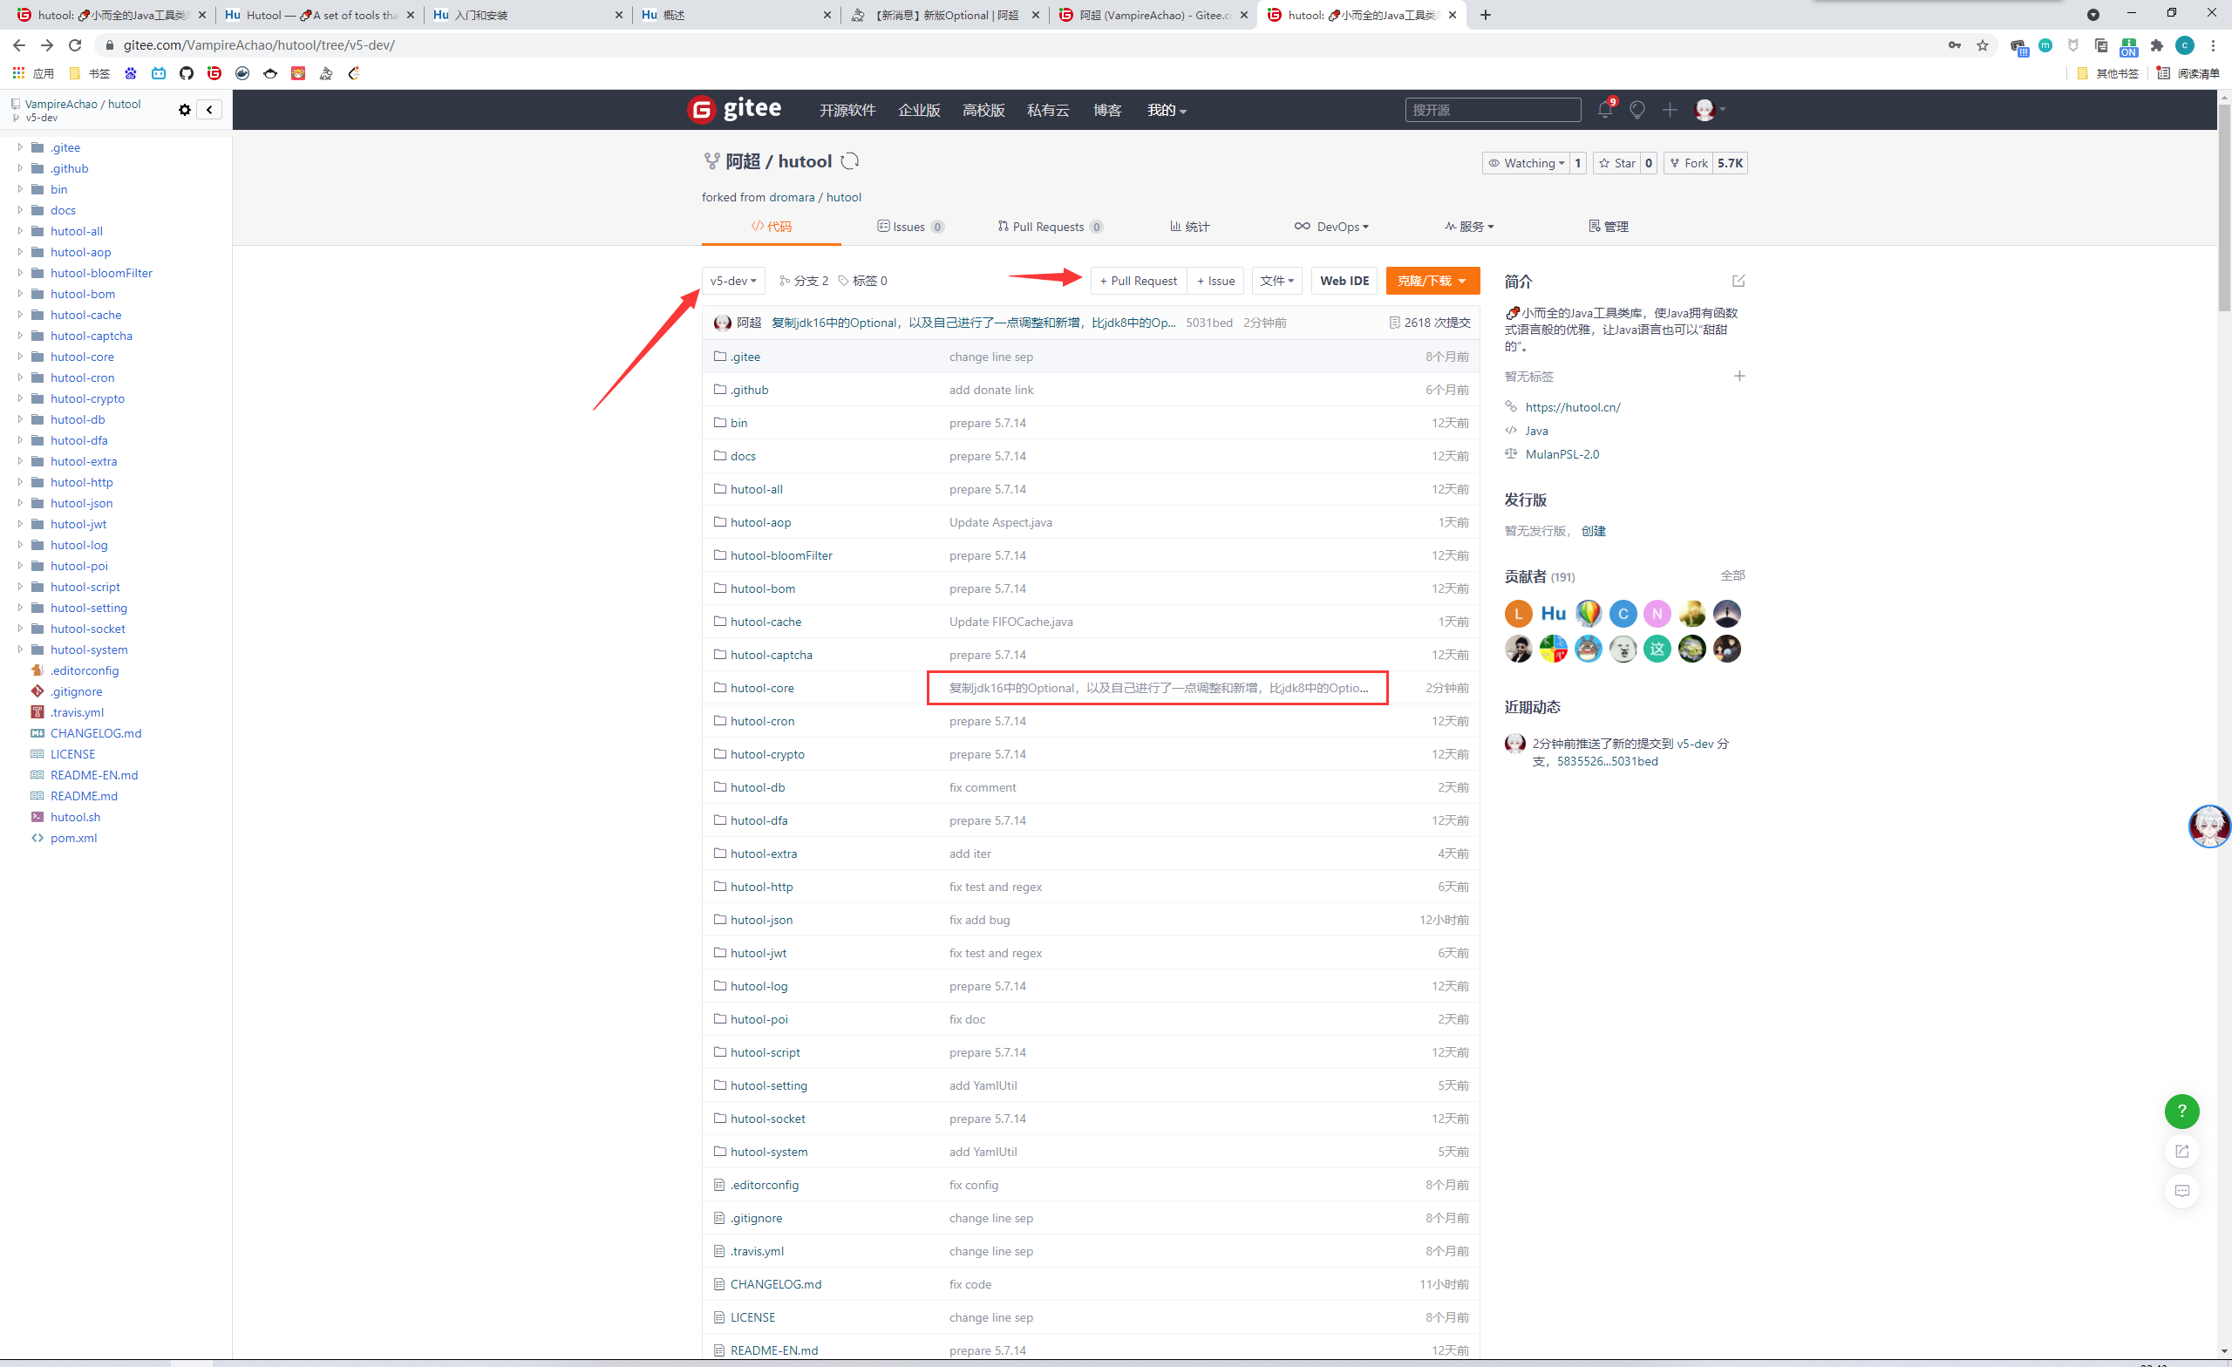Click the edit intro pencil icon
2232x1367 pixels.
click(x=1738, y=281)
